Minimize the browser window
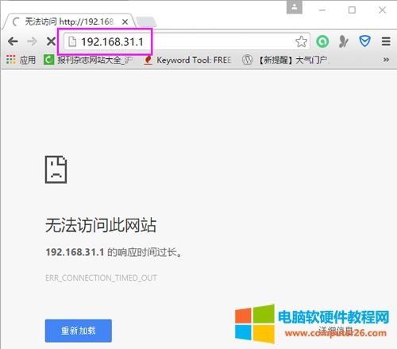The width and height of the screenshot is (397, 349). click(322, 10)
